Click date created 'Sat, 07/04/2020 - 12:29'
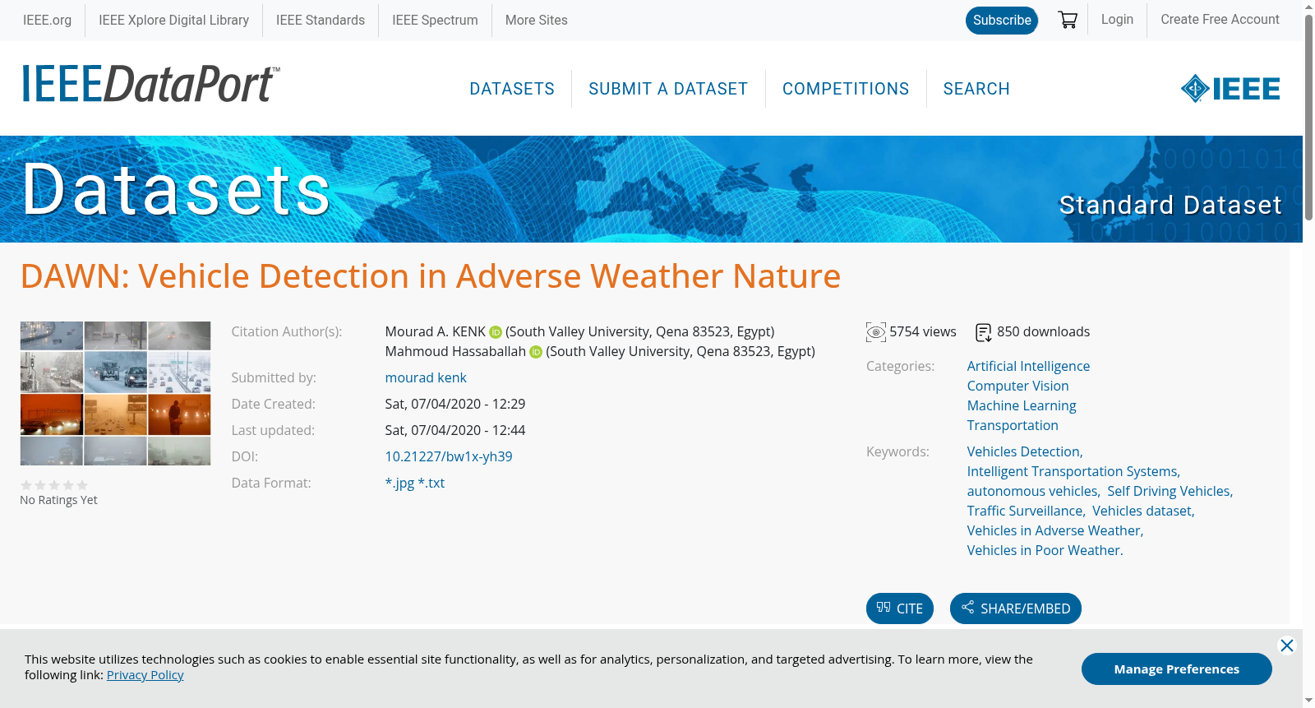Screen dimensions: 1315x708 point(455,405)
